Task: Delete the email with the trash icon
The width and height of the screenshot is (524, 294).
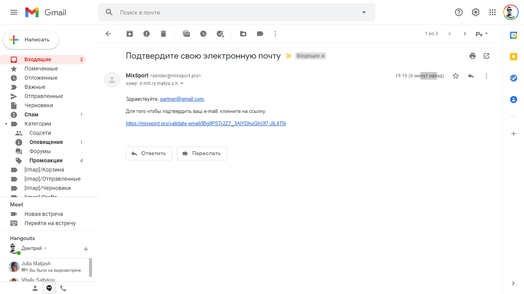Action: click(x=163, y=34)
